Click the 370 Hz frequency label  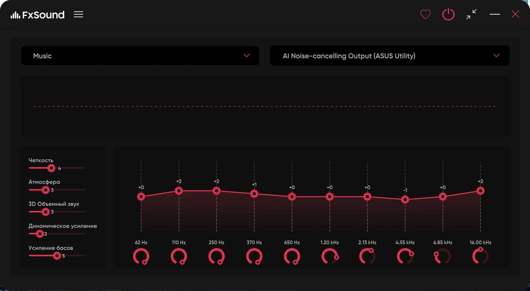coord(254,242)
